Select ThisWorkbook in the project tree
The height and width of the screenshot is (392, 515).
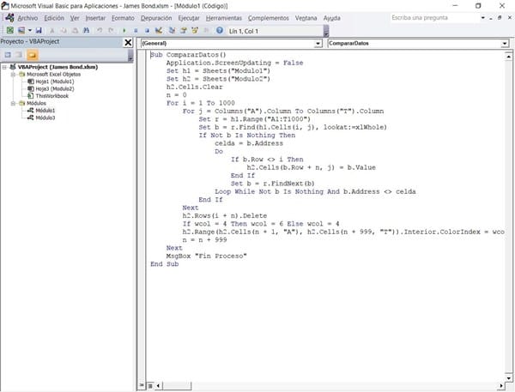(x=48, y=96)
